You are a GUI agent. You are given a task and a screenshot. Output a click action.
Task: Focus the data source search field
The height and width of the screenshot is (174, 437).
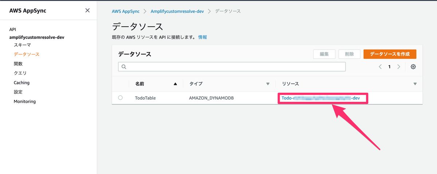point(232,67)
